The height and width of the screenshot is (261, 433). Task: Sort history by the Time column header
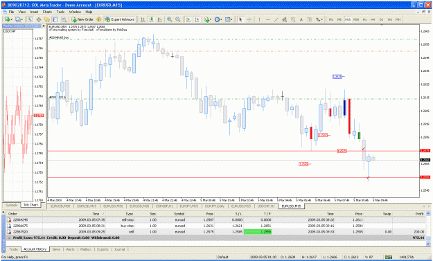tap(96, 214)
